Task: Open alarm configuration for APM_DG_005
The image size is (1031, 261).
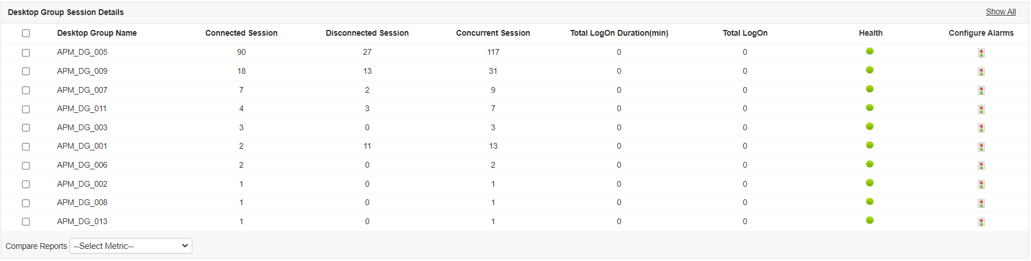Action: 981,53
